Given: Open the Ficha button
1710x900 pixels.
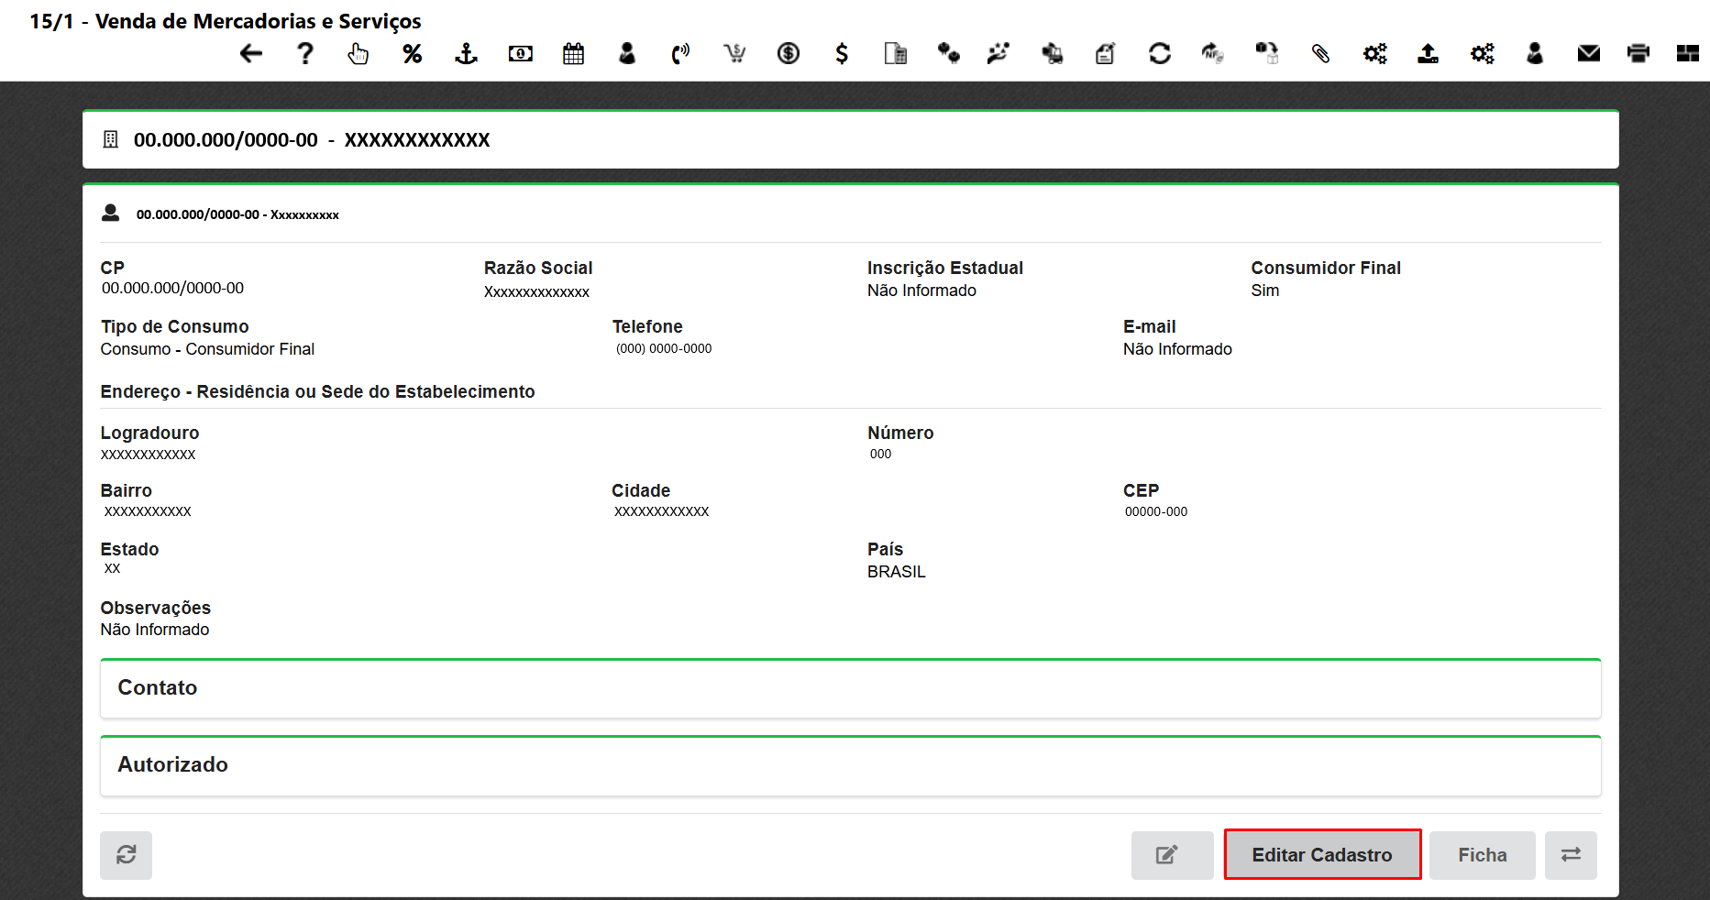Looking at the screenshot, I should click(x=1482, y=855).
